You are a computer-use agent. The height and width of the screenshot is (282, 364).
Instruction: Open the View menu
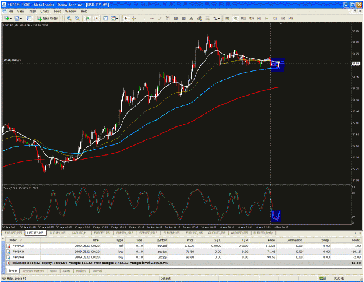pos(20,11)
